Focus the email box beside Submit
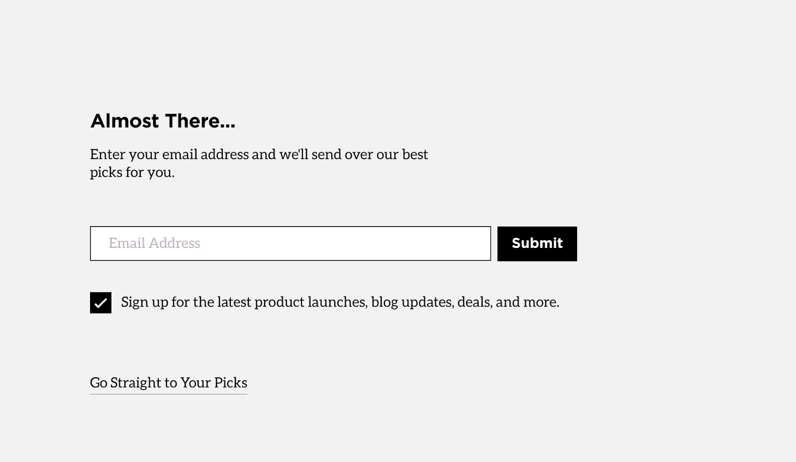The height and width of the screenshot is (462, 796). [290, 243]
